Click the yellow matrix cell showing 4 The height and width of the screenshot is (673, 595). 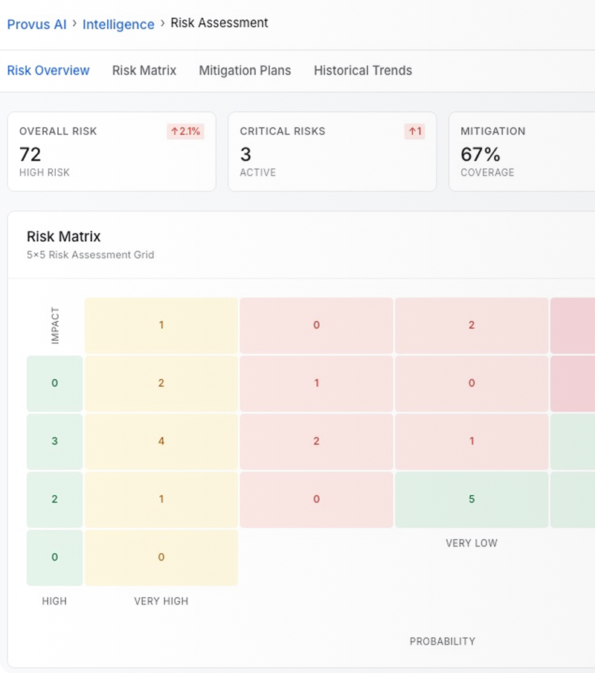[x=161, y=441]
